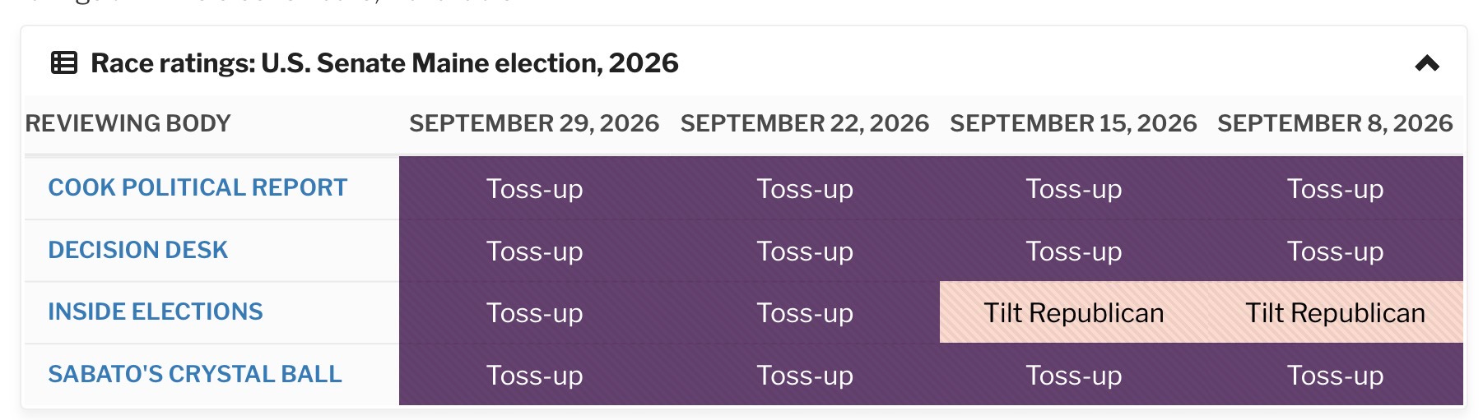
Task: Select the Reviewing Body column header
Action: click(128, 123)
